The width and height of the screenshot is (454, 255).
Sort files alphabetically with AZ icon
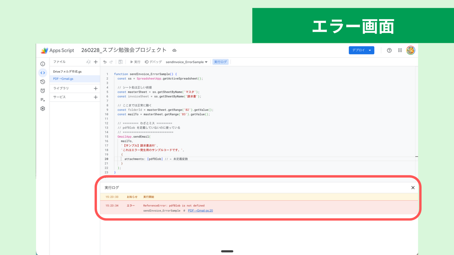88,62
